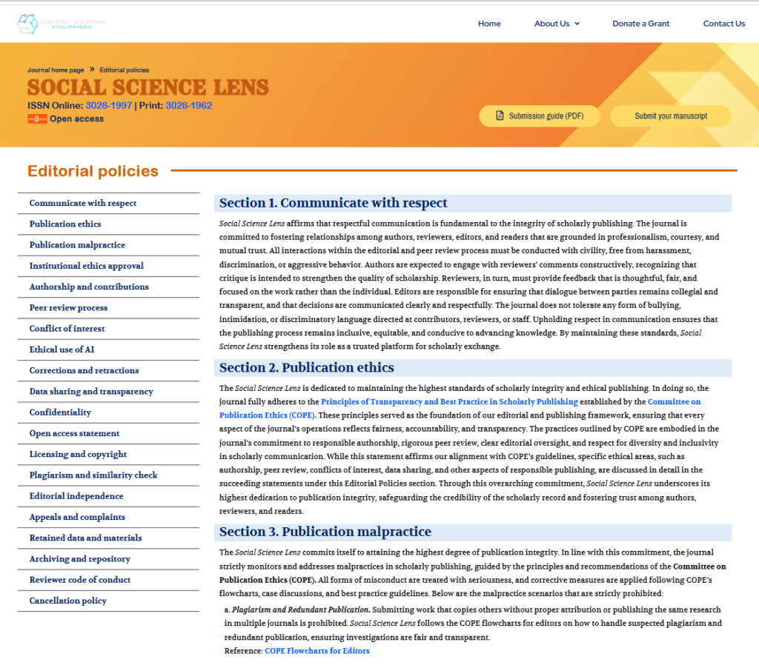The height and width of the screenshot is (665, 759).
Task: Expand the About Us dropdown arrow
Action: pos(577,24)
